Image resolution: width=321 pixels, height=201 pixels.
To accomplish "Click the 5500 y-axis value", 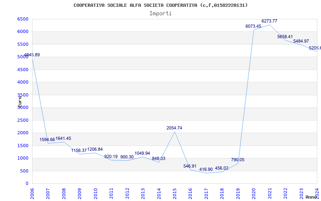I will [23, 44].
